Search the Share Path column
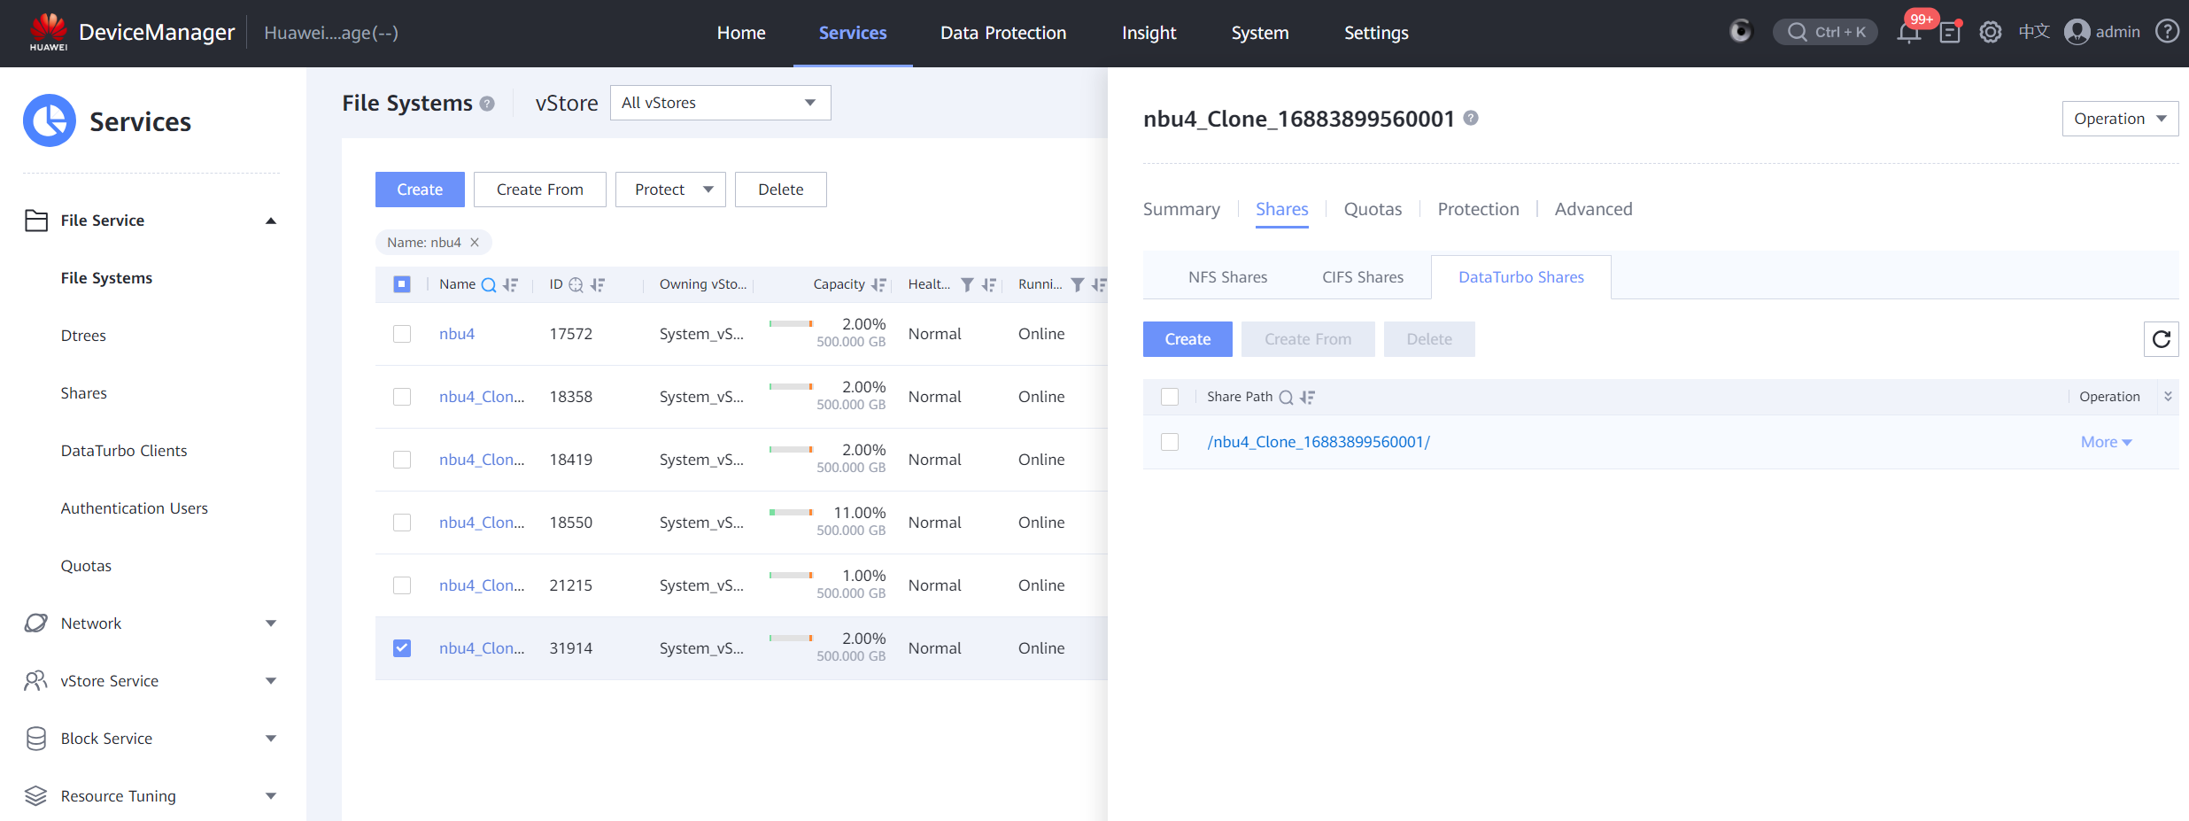The height and width of the screenshot is (821, 2189). pyautogui.click(x=1286, y=398)
